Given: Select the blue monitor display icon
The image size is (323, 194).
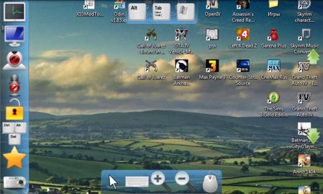Looking at the screenshot, I should (15, 36).
